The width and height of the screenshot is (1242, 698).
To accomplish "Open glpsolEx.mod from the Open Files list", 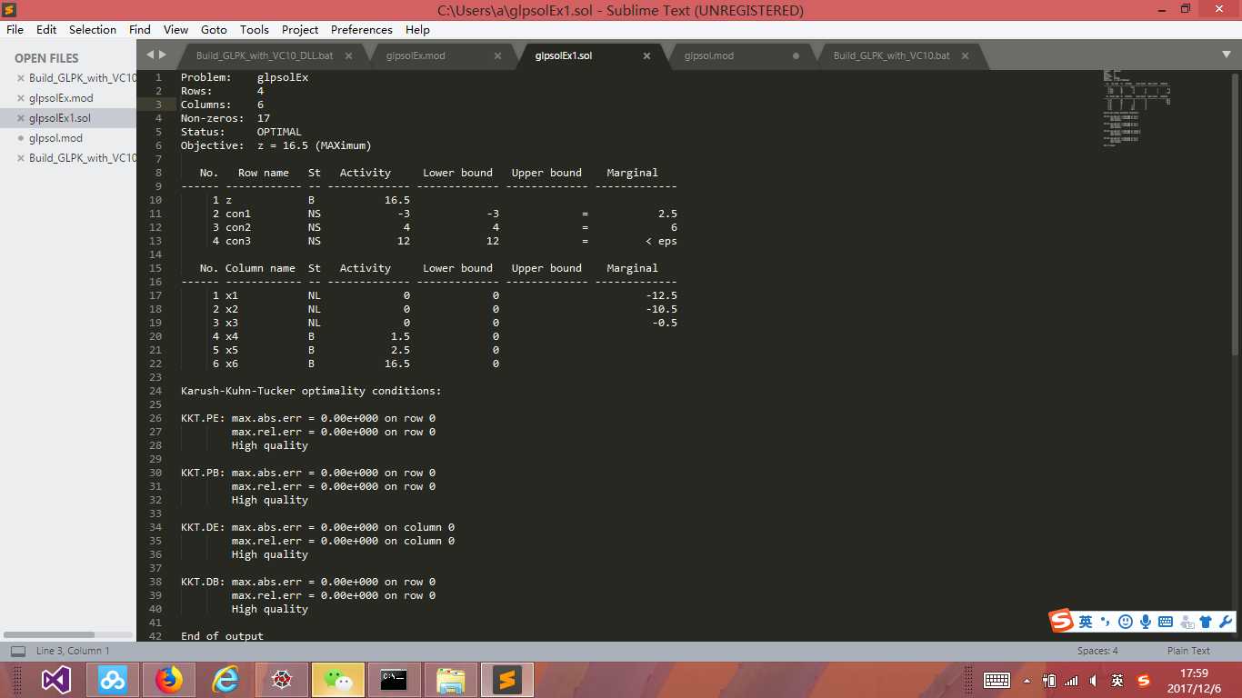I will click(61, 98).
